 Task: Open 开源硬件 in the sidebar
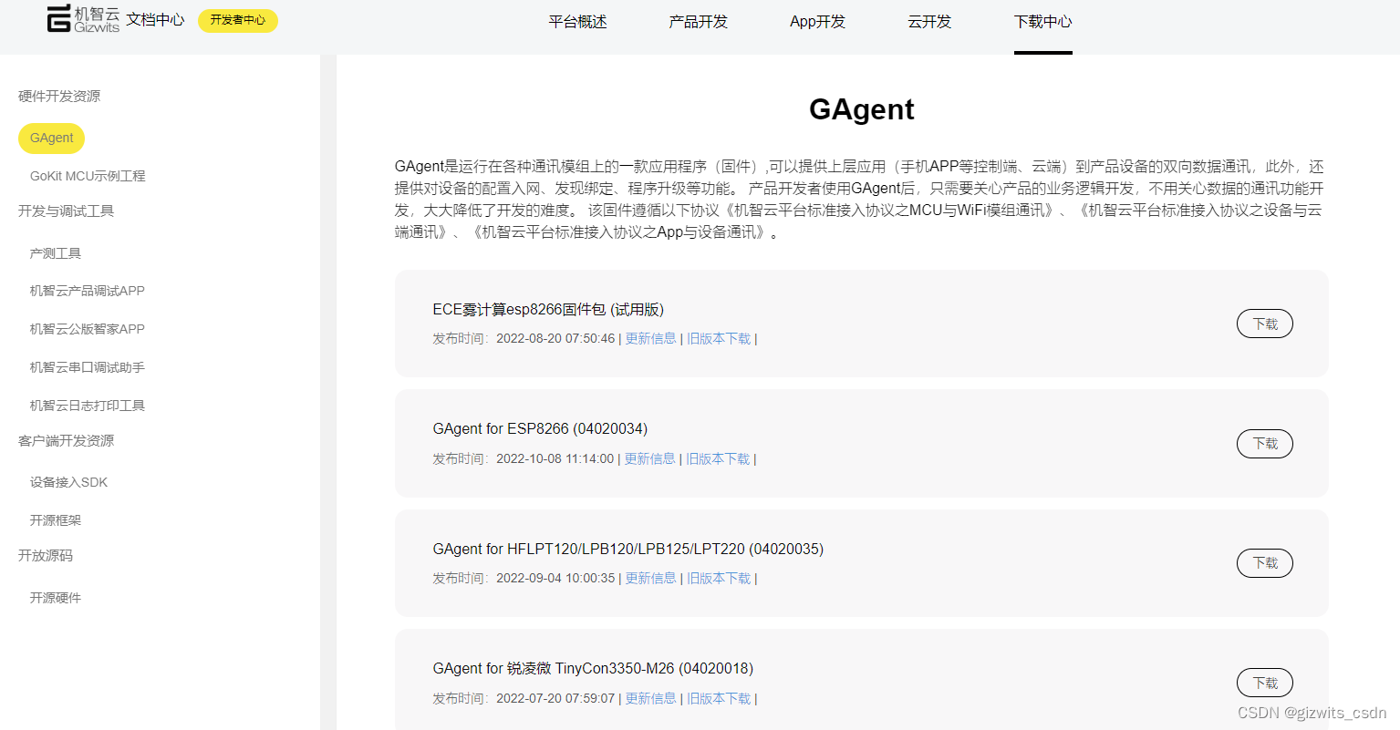pos(56,598)
